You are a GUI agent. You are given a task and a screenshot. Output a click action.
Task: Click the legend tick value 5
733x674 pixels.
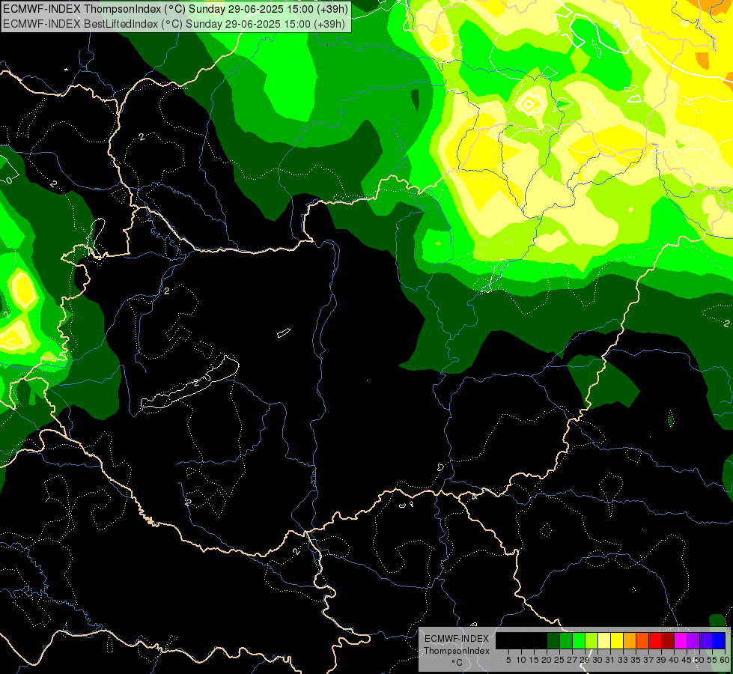coord(508,660)
